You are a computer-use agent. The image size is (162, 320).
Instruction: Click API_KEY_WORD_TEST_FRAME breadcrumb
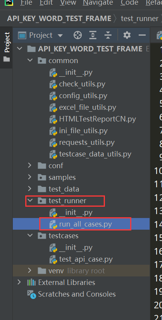(59, 19)
